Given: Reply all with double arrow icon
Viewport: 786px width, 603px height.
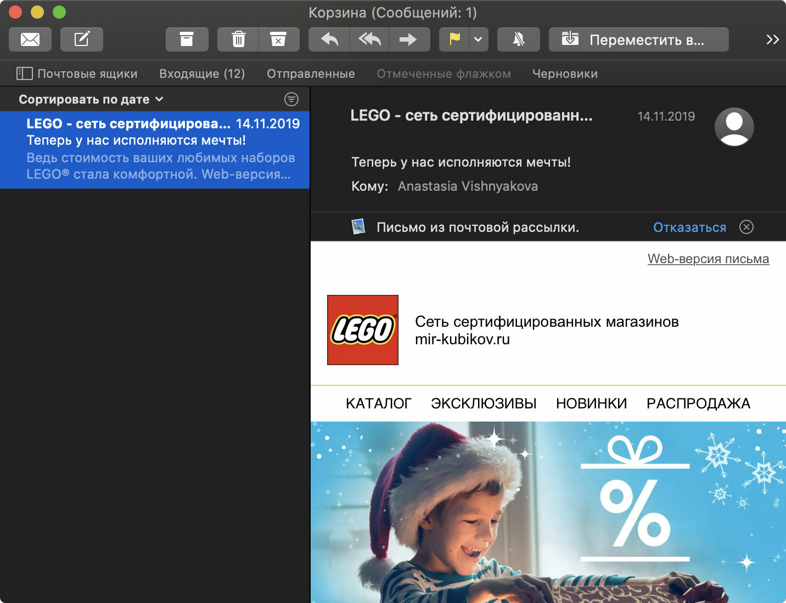Looking at the screenshot, I should click(369, 39).
